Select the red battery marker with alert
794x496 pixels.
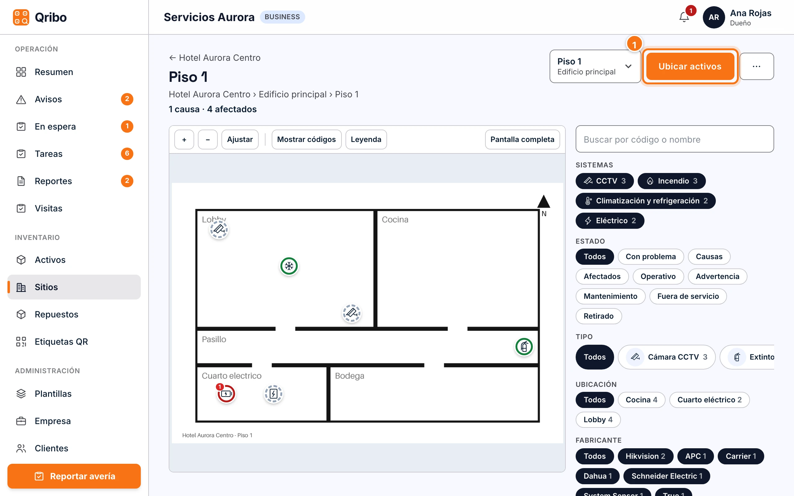coord(226,393)
